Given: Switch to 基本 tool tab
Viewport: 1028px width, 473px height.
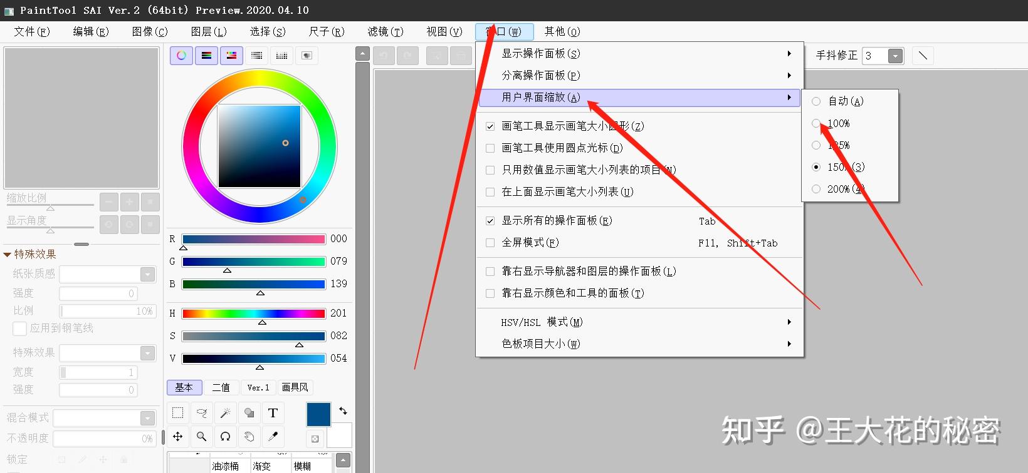Looking at the screenshot, I should (184, 388).
